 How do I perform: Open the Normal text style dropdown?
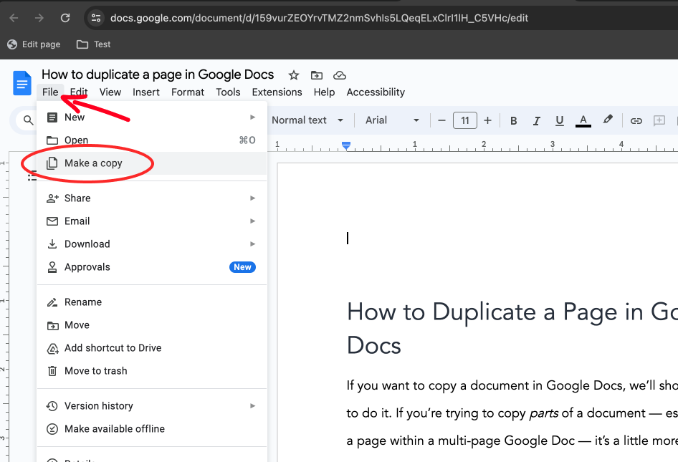point(307,120)
